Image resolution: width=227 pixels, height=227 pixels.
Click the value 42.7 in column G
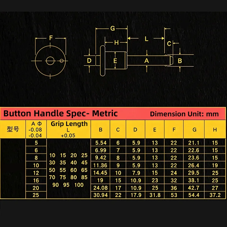click(194, 188)
